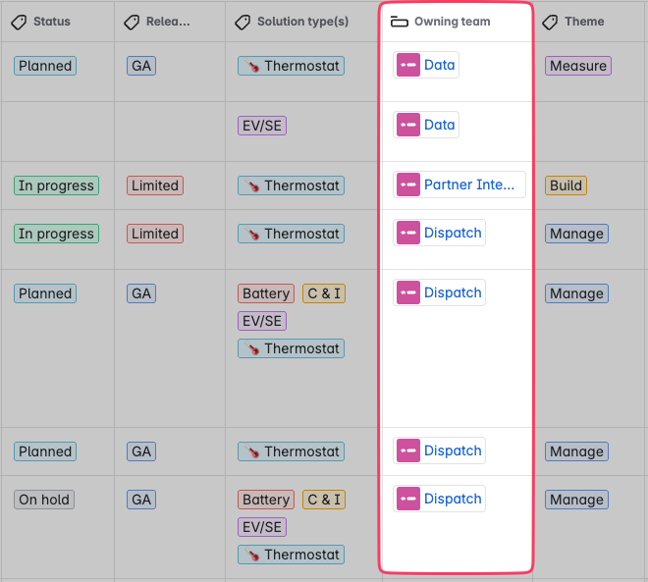Click the standalone EV/SE solution tag in second row
This screenshot has height=582, width=648.
point(262,126)
